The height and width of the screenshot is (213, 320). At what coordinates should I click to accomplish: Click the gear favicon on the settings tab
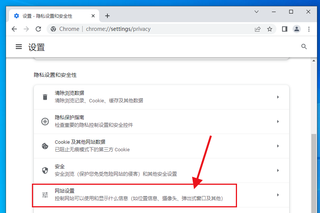tap(17, 16)
